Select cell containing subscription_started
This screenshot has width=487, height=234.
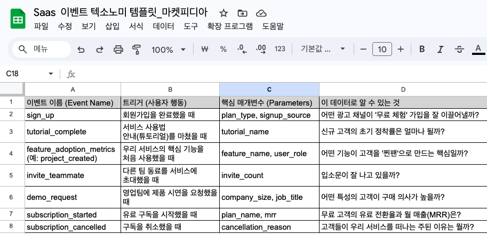click(73, 215)
